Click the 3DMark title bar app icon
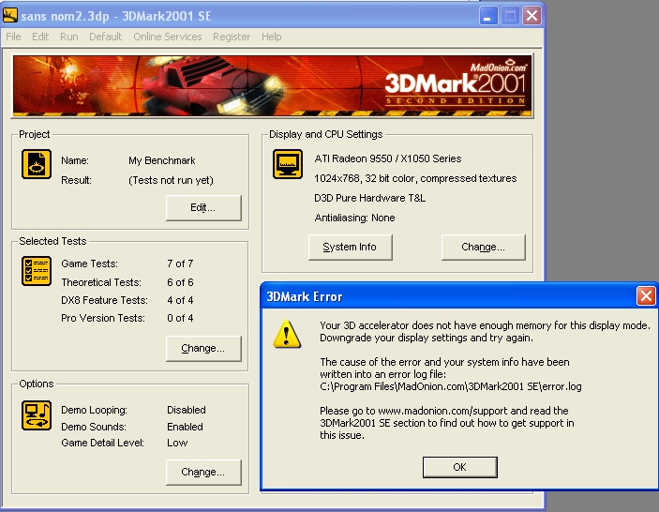Image resolution: width=659 pixels, height=512 pixels. (10, 16)
